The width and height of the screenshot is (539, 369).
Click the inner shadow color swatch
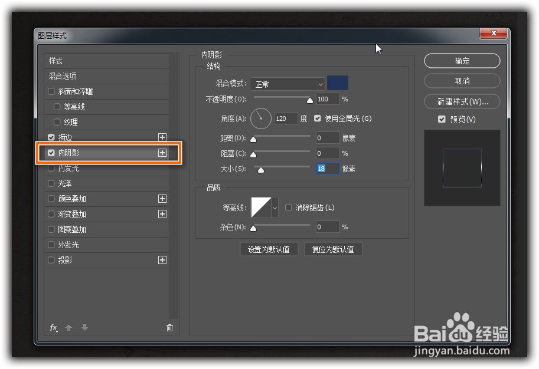coord(337,83)
